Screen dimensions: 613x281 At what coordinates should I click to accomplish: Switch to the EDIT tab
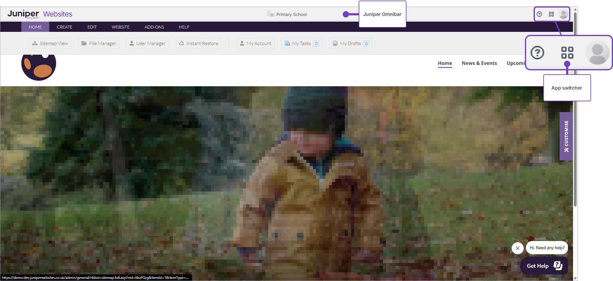[x=92, y=27]
